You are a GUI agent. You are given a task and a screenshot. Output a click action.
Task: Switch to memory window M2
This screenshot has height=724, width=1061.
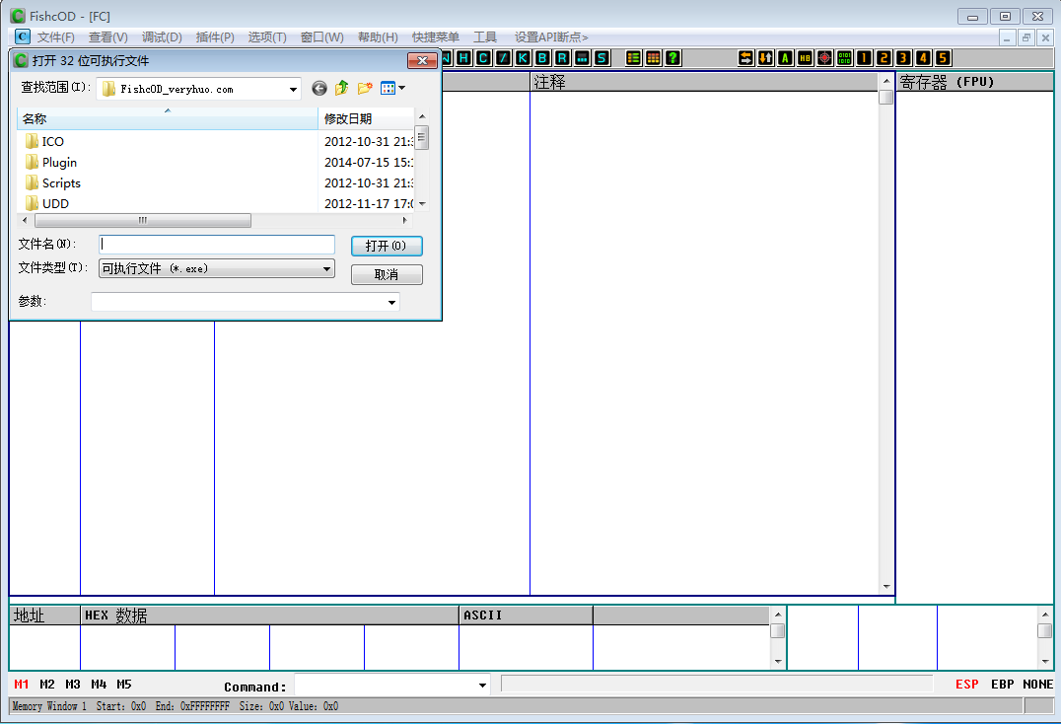47,685
